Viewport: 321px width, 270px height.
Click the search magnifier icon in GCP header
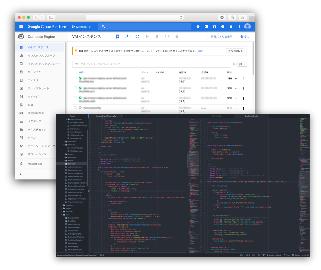[x=103, y=27]
